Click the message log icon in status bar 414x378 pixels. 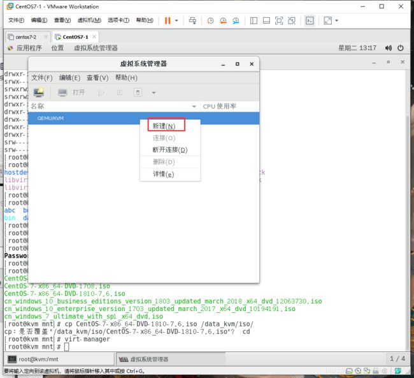[398, 371]
